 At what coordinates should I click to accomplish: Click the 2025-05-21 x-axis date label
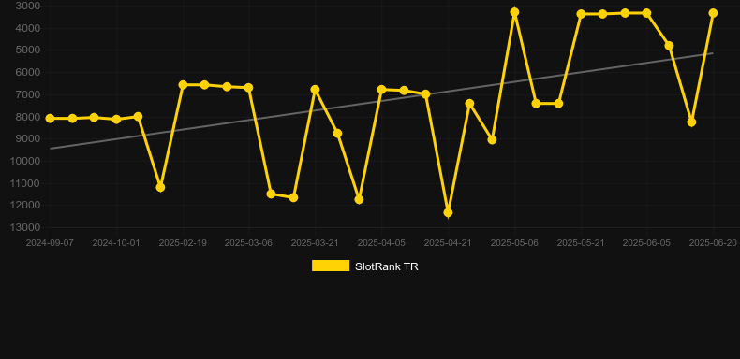click(x=581, y=243)
